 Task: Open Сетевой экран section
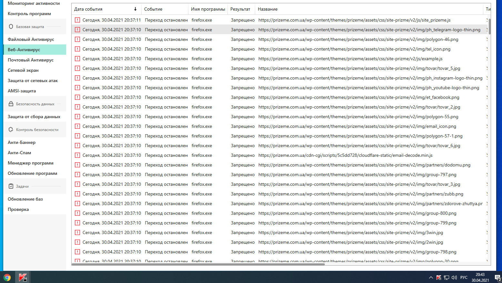(23, 70)
